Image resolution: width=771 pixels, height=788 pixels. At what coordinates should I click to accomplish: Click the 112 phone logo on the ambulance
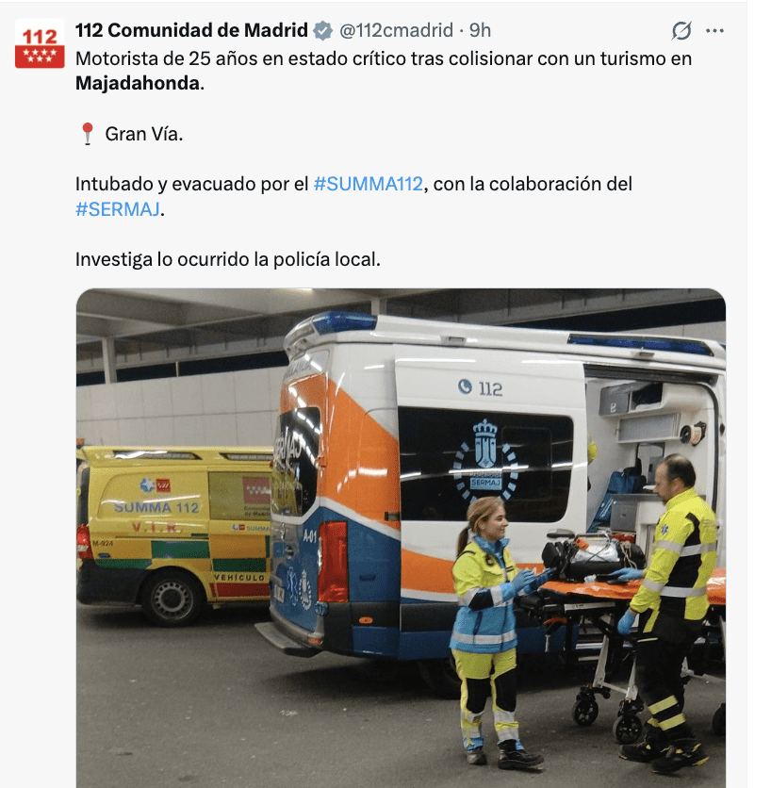coord(480,387)
